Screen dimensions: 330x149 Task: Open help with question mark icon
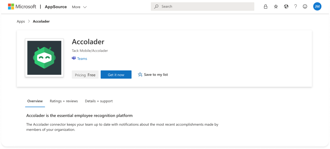pos(295,7)
